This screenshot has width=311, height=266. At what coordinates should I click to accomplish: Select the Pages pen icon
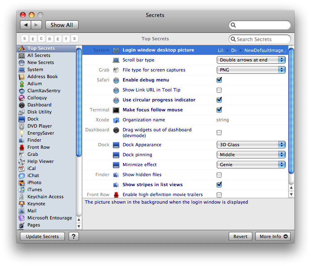click(x=22, y=225)
